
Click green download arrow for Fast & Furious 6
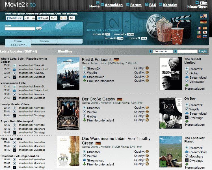pyautogui.click(x=84, y=81)
